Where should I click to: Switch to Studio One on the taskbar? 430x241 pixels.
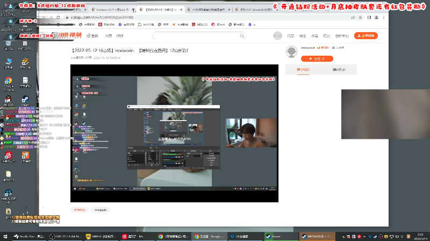(x=29, y=236)
